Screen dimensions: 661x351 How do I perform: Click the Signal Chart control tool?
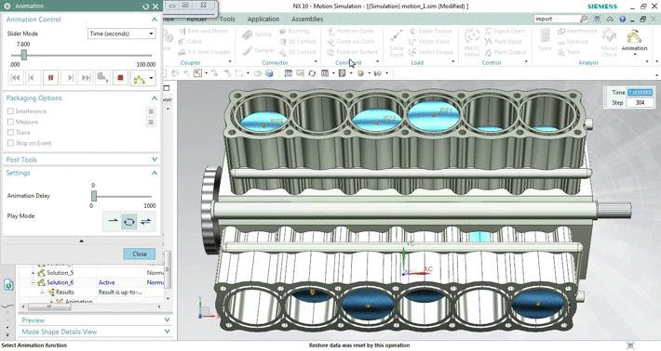click(505, 31)
